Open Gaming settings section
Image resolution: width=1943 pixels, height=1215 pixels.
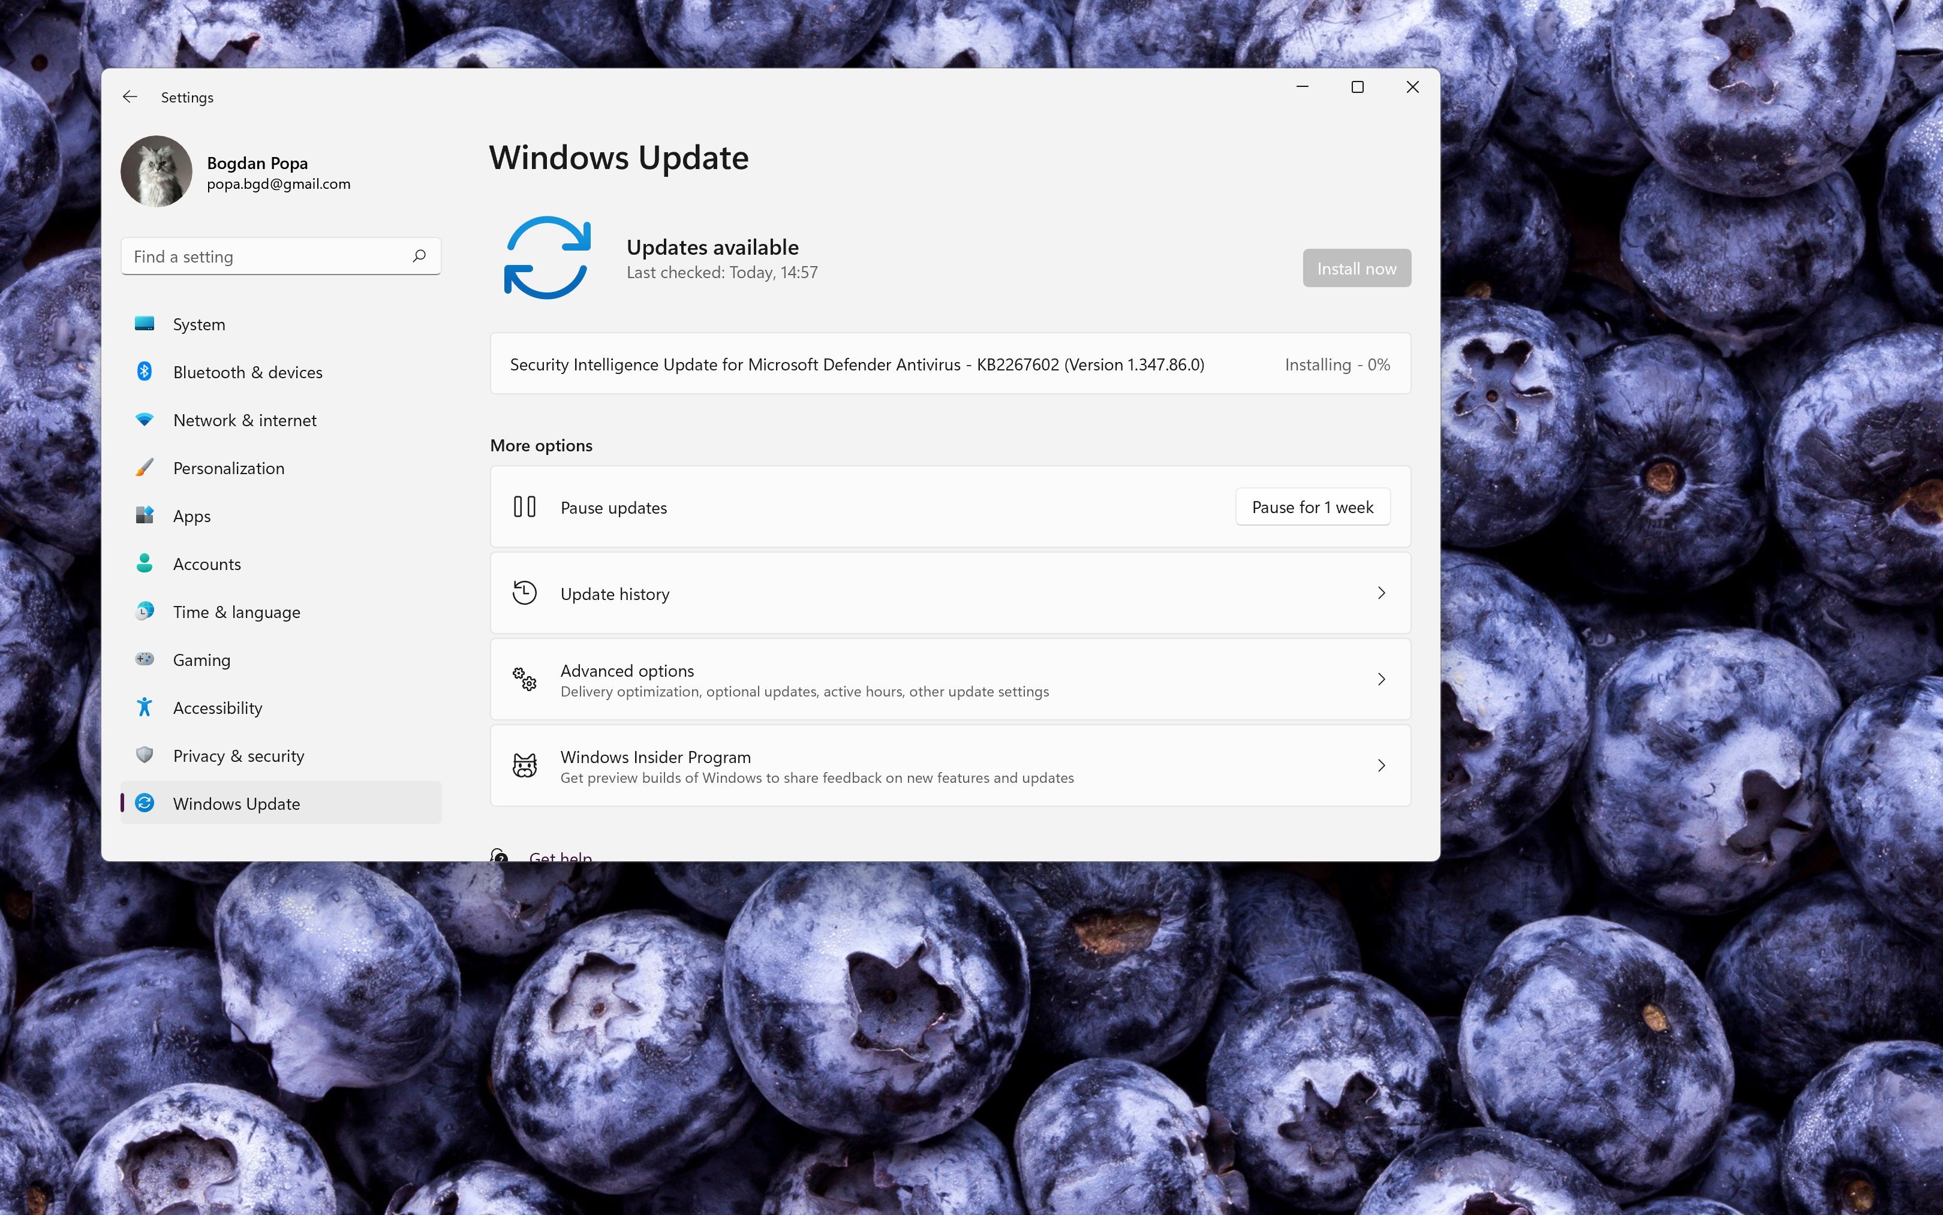[200, 659]
